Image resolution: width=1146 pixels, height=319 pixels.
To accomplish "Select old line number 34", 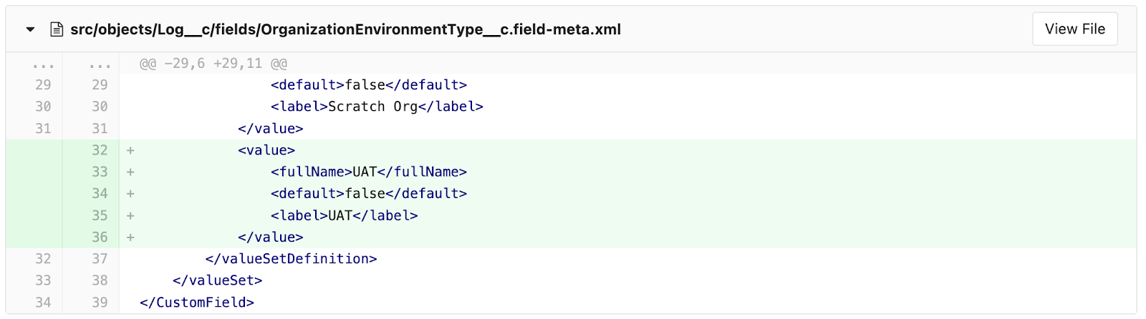I will 43,303.
